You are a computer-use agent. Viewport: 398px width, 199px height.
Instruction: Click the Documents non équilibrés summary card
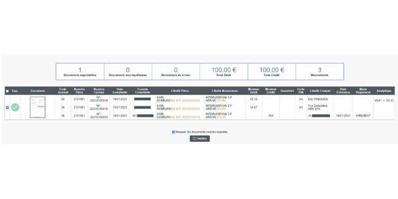tap(128, 72)
